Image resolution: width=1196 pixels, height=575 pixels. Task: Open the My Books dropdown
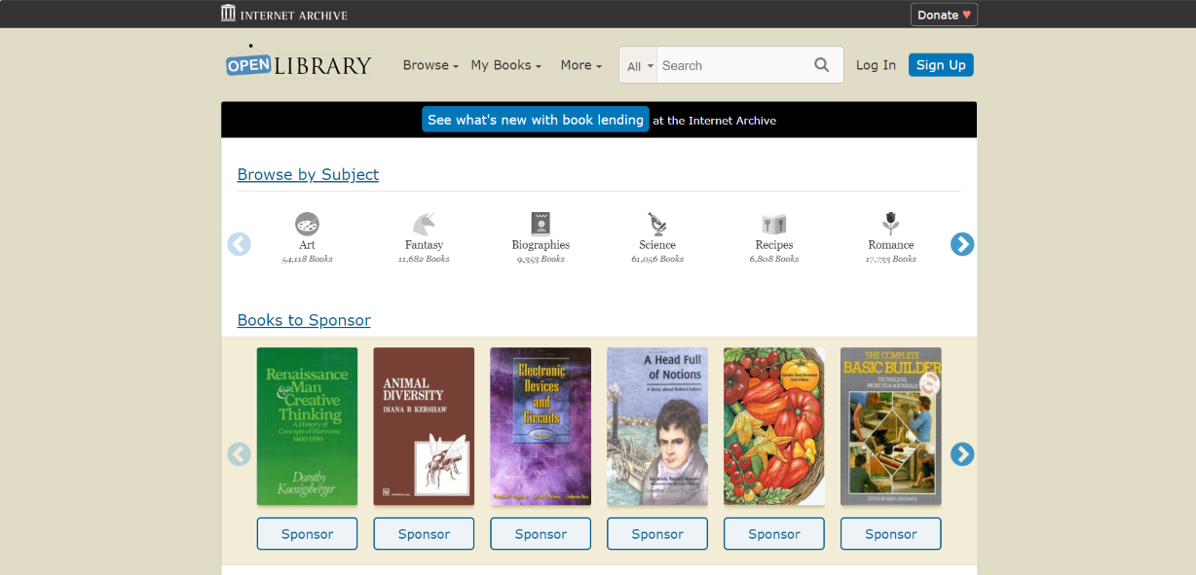tap(505, 65)
